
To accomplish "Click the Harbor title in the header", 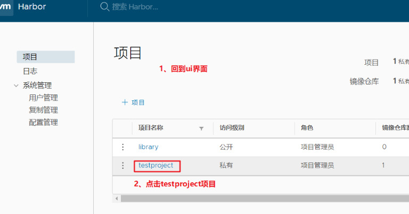I will tap(32, 6).
